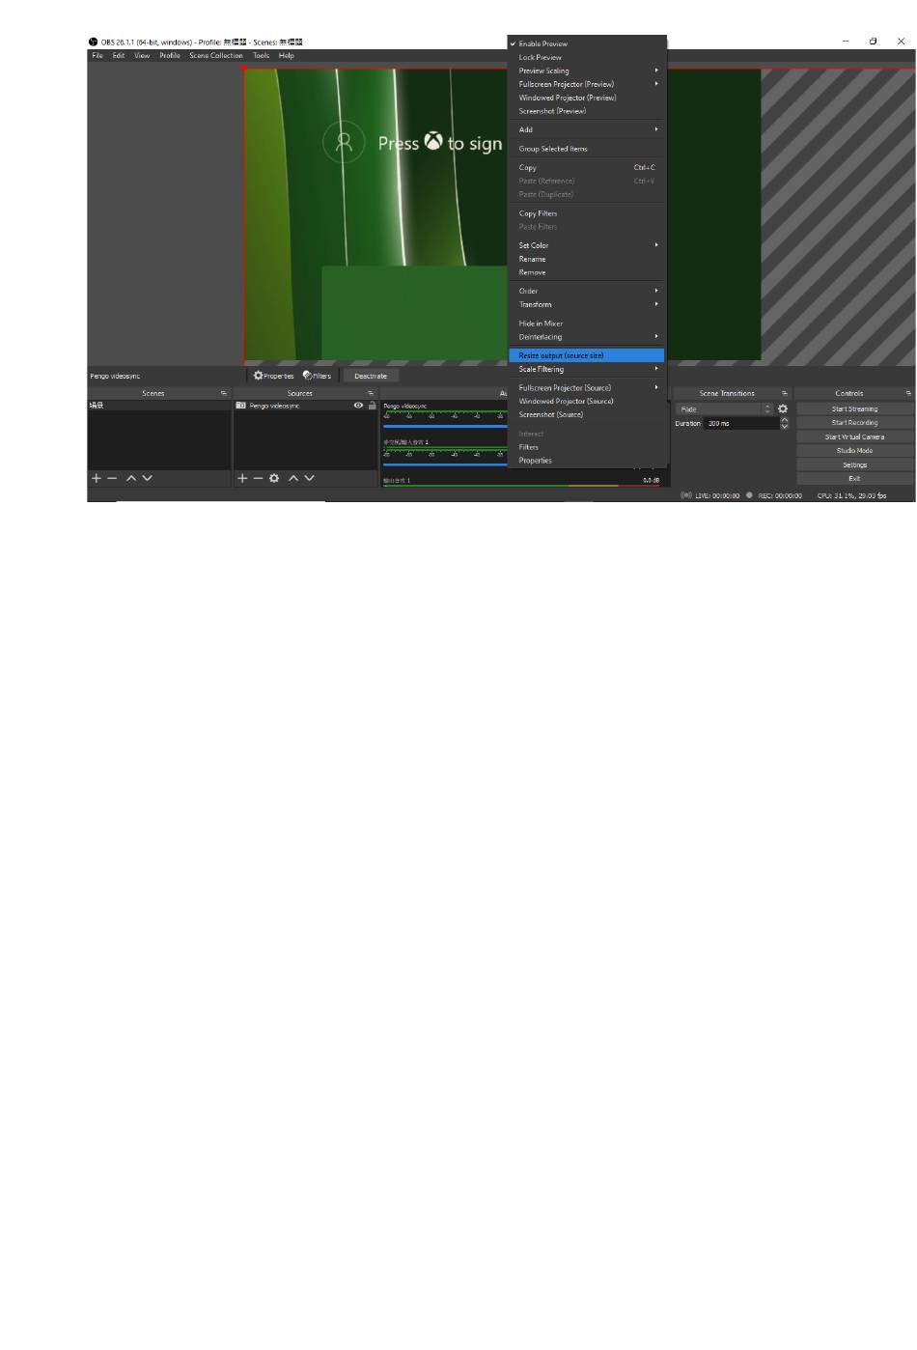
Task: Add a new source with the plus icon
Action: (x=242, y=478)
